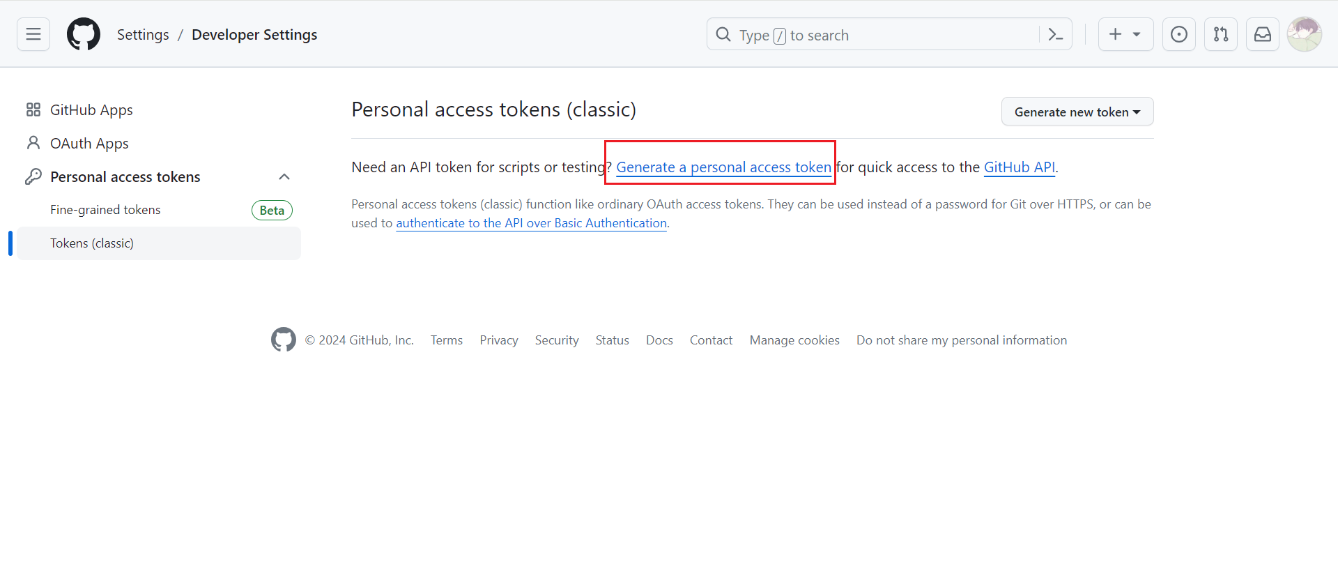Click the magnifying glass search icon
Screen dimensions: 1338x585
(x=723, y=34)
